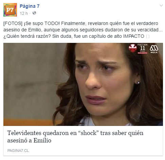
Task: Open the headline Televidentes quedaron en shock
Action: pyautogui.click(x=75, y=137)
